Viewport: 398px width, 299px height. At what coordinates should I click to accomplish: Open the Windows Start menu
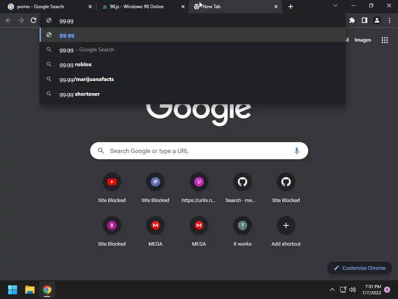12,290
